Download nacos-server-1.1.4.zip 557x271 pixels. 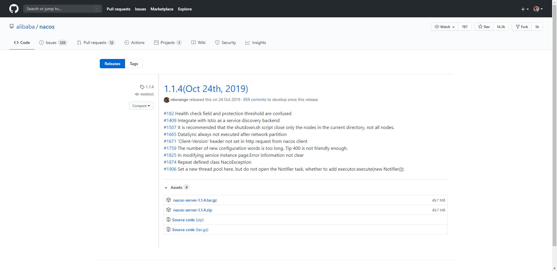[x=193, y=210]
